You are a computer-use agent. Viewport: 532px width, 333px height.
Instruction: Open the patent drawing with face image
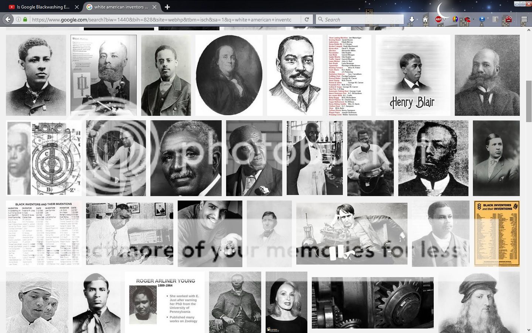point(44,158)
